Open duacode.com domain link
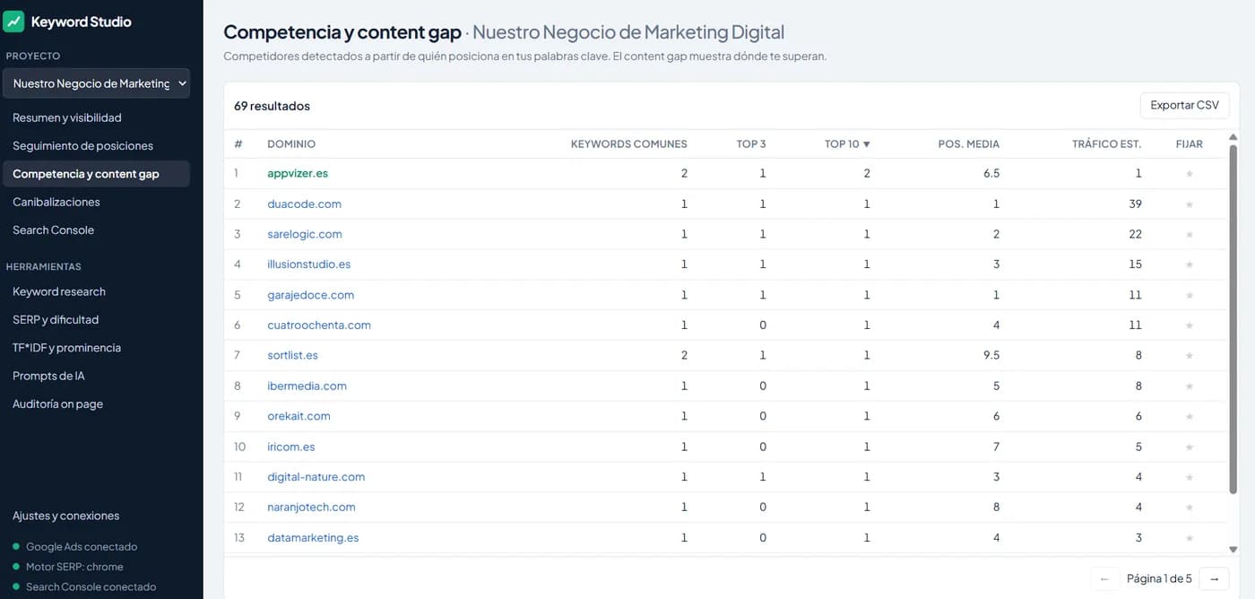Viewport: 1255px width, 599px height. click(x=304, y=204)
